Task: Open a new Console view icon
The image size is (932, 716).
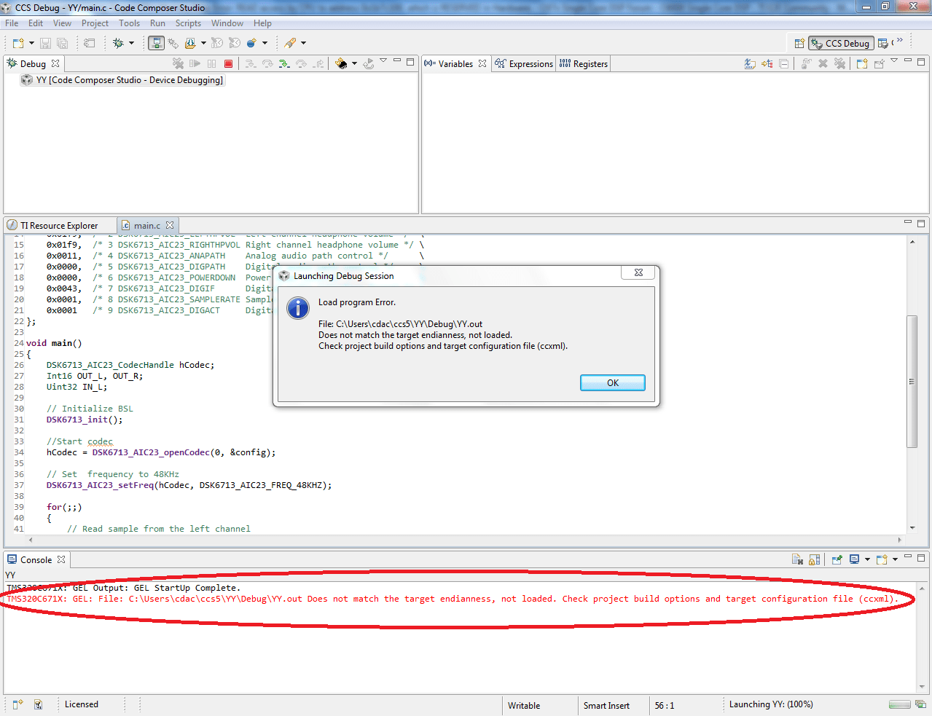Action: tap(881, 559)
